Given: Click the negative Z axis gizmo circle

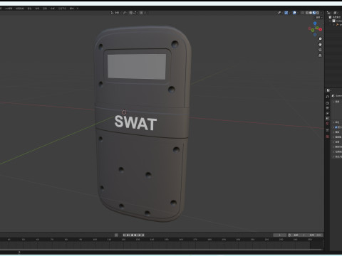Looking at the screenshot, I should (315, 35).
